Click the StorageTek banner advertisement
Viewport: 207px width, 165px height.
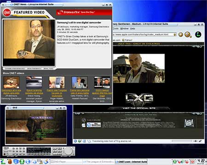click(84, 12)
